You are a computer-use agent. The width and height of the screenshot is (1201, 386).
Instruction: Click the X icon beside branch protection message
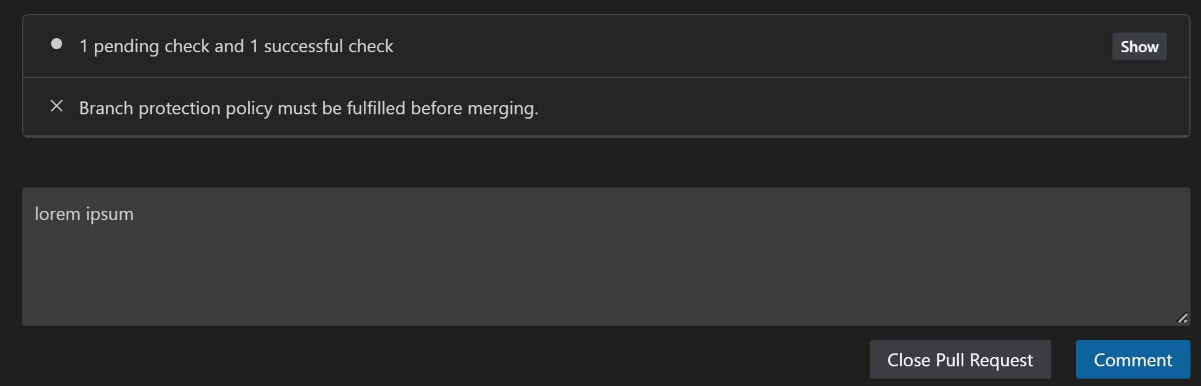point(57,106)
